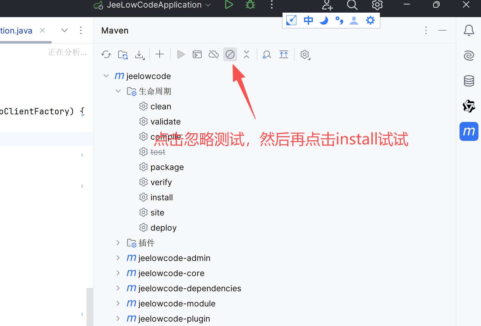Select the install lifecycle goal

tap(161, 197)
